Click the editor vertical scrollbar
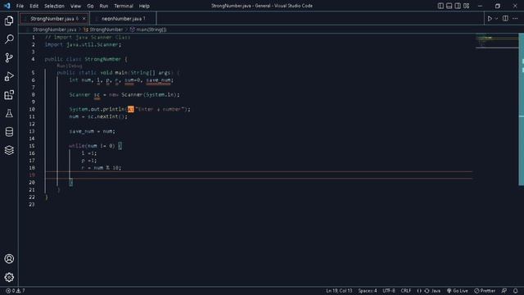Screen dimensions: 524x295 (521, 109)
